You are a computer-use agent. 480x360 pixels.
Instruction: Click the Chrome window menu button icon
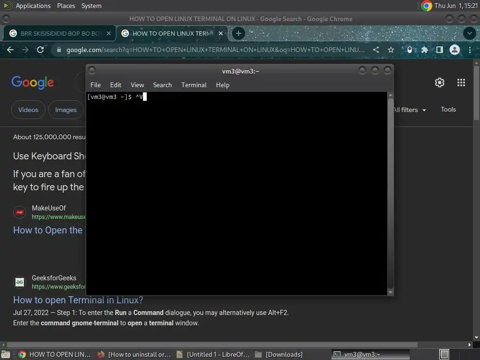tap(6, 19)
